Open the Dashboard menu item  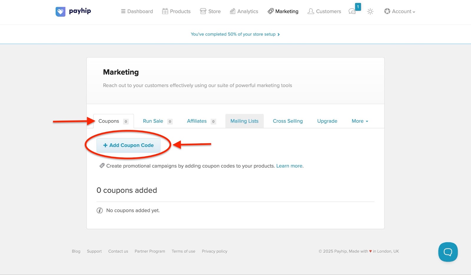137,11
